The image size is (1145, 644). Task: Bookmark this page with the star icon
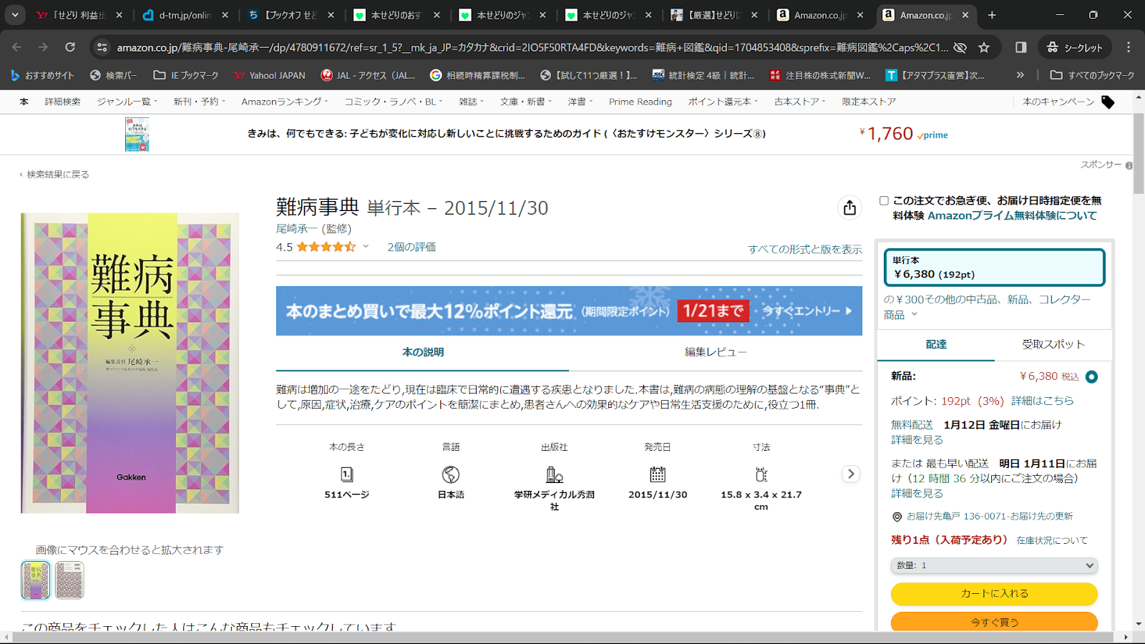984,47
